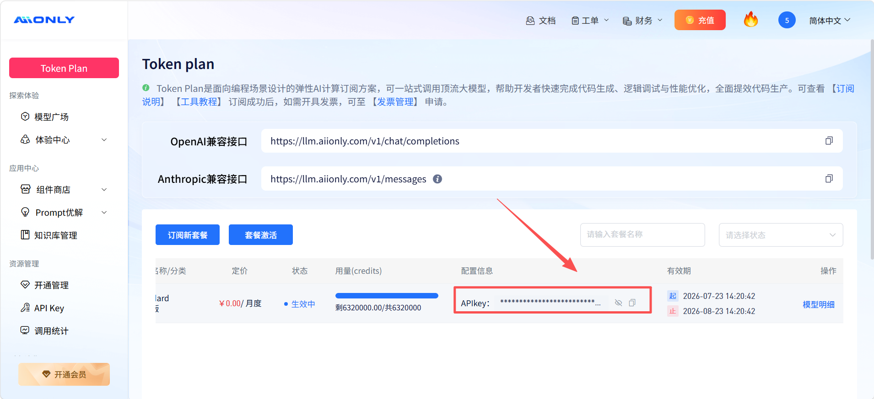Viewport: 874px width, 399px height.
Task: Click the AIIONLY logo
Action: point(44,20)
